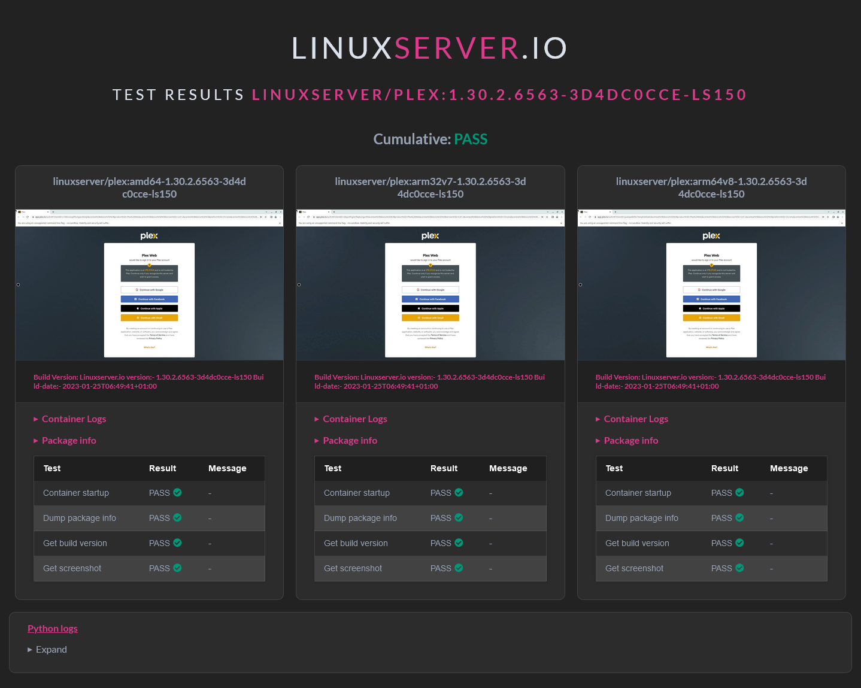Click the green check beside Dump package info in arm64v8 card
Screen dimensions: 861x688
click(x=739, y=518)
